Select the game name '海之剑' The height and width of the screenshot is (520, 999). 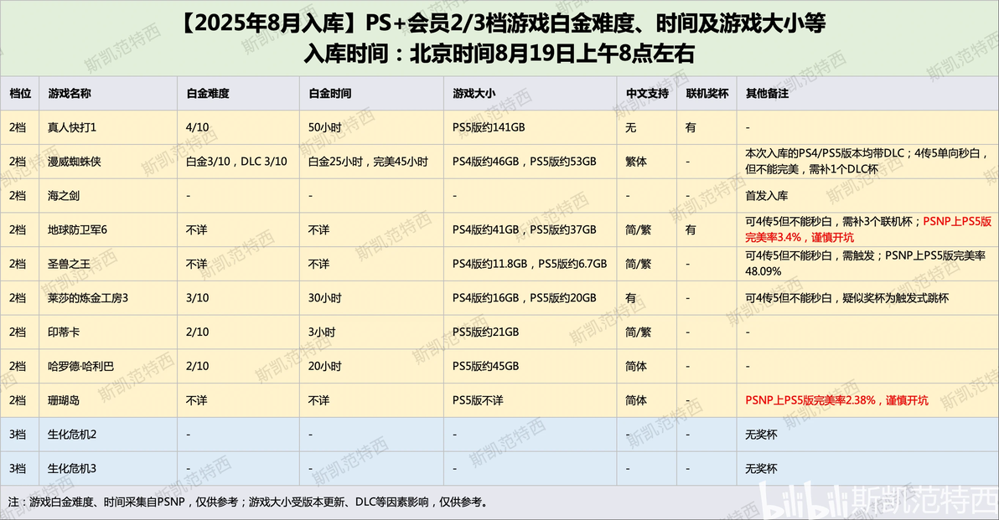click(x=64, y=196)
